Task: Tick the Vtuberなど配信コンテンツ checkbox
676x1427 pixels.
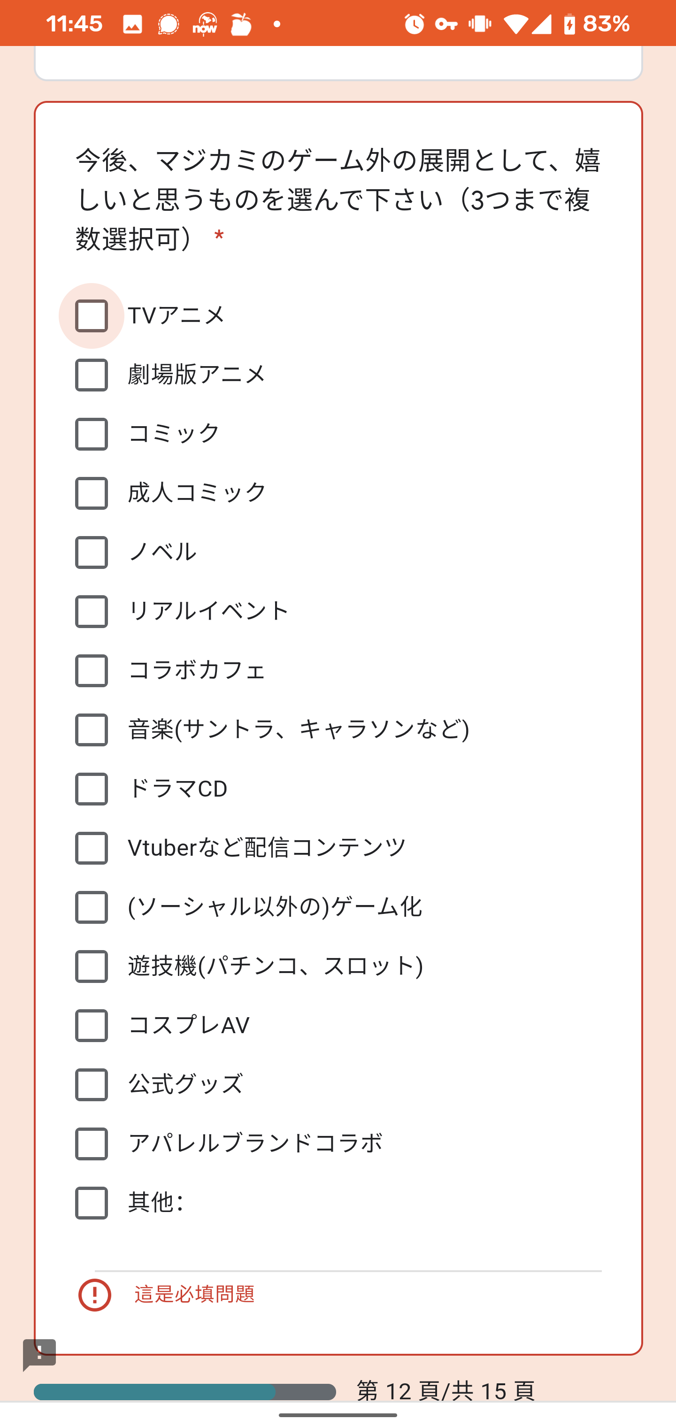Action: [92, 848]
